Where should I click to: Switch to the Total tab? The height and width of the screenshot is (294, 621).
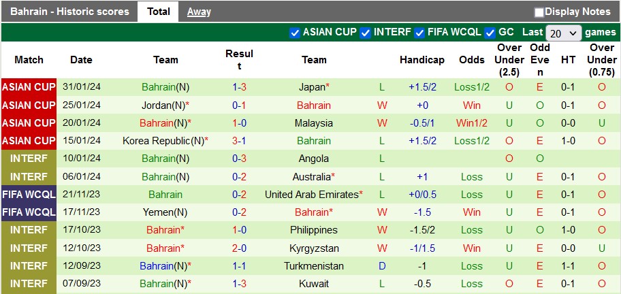tap(158, 12)
